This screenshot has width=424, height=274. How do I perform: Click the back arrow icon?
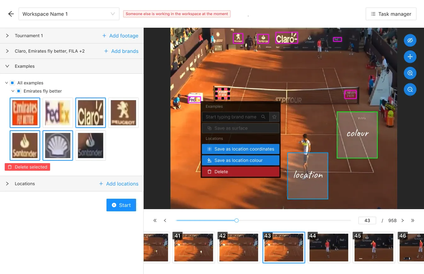click(11, 14)
